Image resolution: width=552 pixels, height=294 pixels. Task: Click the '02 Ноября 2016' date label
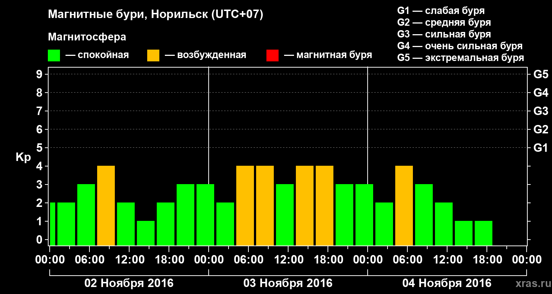pos(129,283)
